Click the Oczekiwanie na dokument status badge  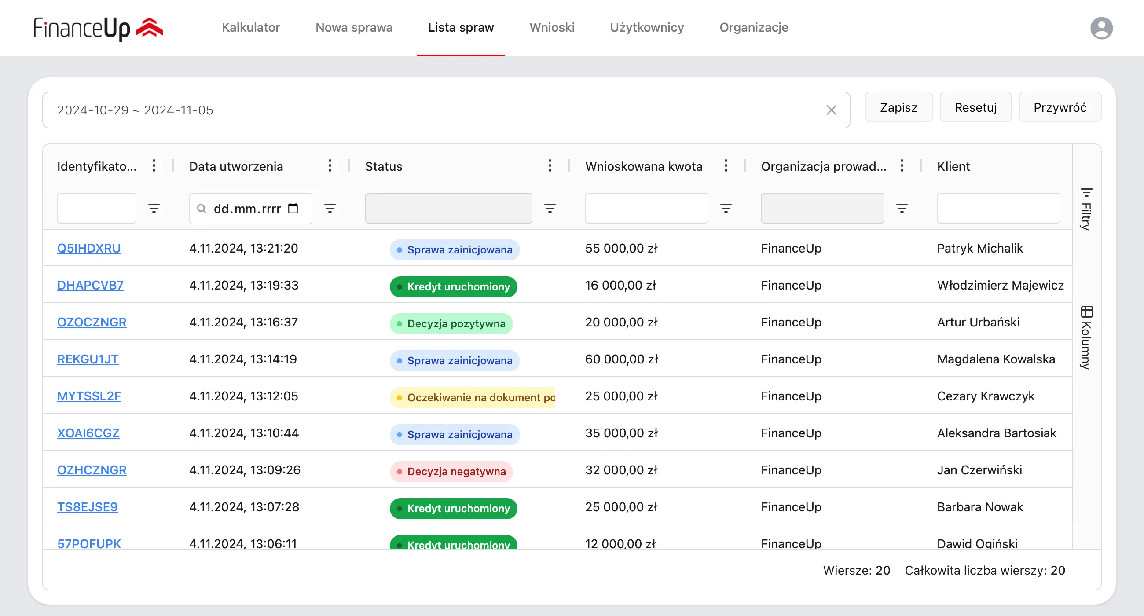pos(473,397)
